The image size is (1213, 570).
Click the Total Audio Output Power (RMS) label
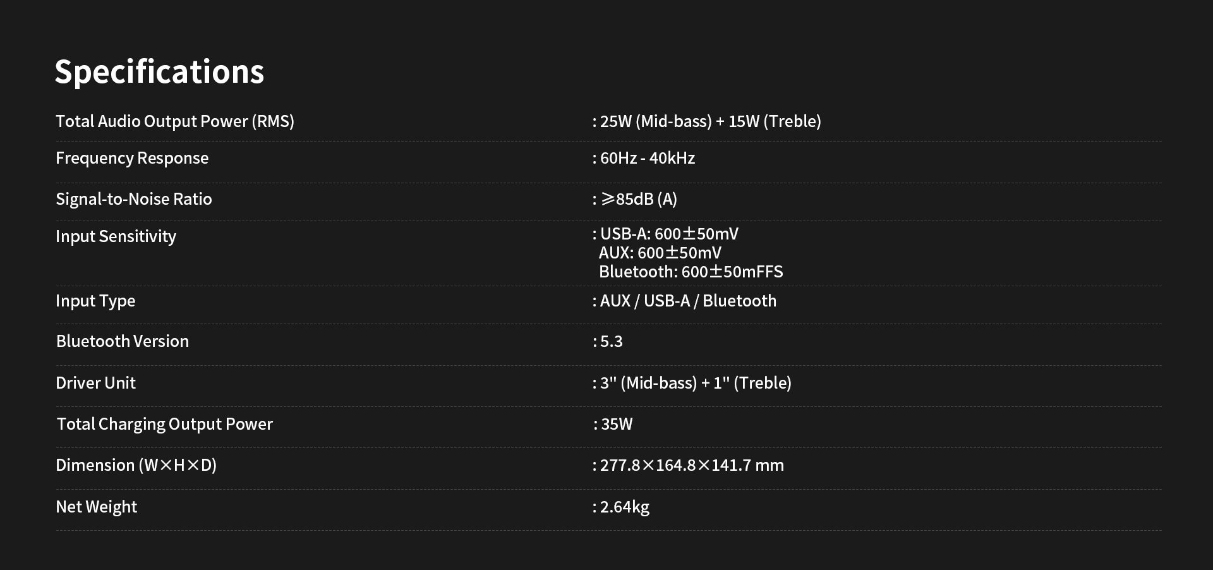pyautogui.click(x=175, y=121)
